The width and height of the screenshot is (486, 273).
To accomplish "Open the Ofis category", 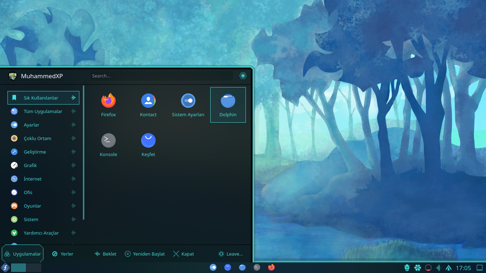I will point(43,192).
